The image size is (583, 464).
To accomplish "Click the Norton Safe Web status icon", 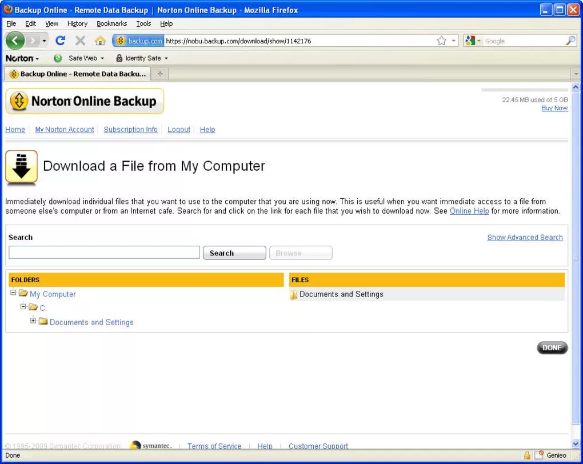I will [57, 58].
